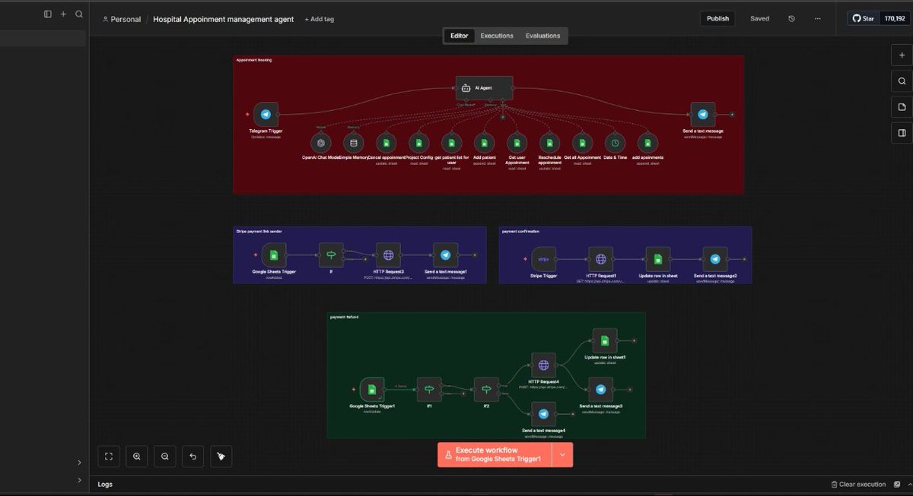Open the Update row in sheet1 node
The width and height of the screenshot is (913, 496).
(605, 340)
